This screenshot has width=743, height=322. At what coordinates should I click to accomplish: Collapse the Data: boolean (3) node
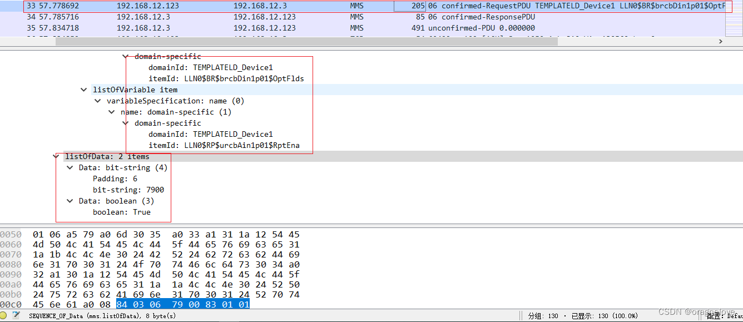tap(70, 201)
